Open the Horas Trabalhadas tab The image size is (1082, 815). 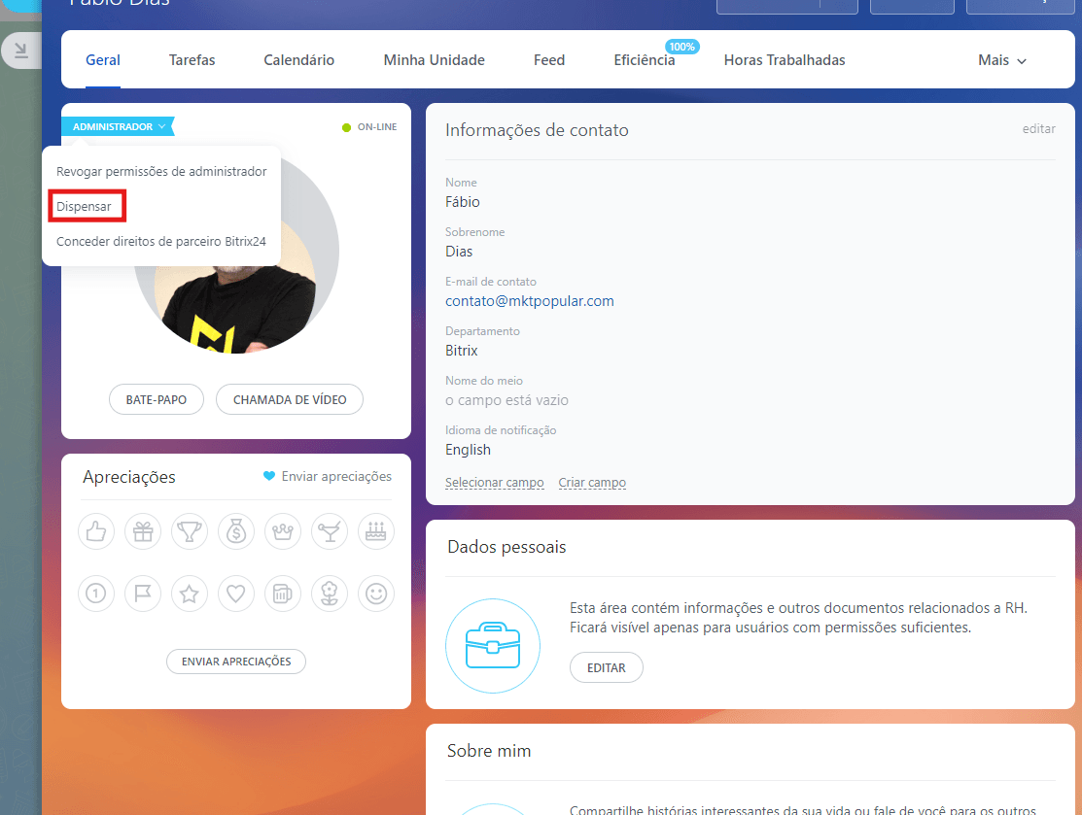click(x=784, y=60)
